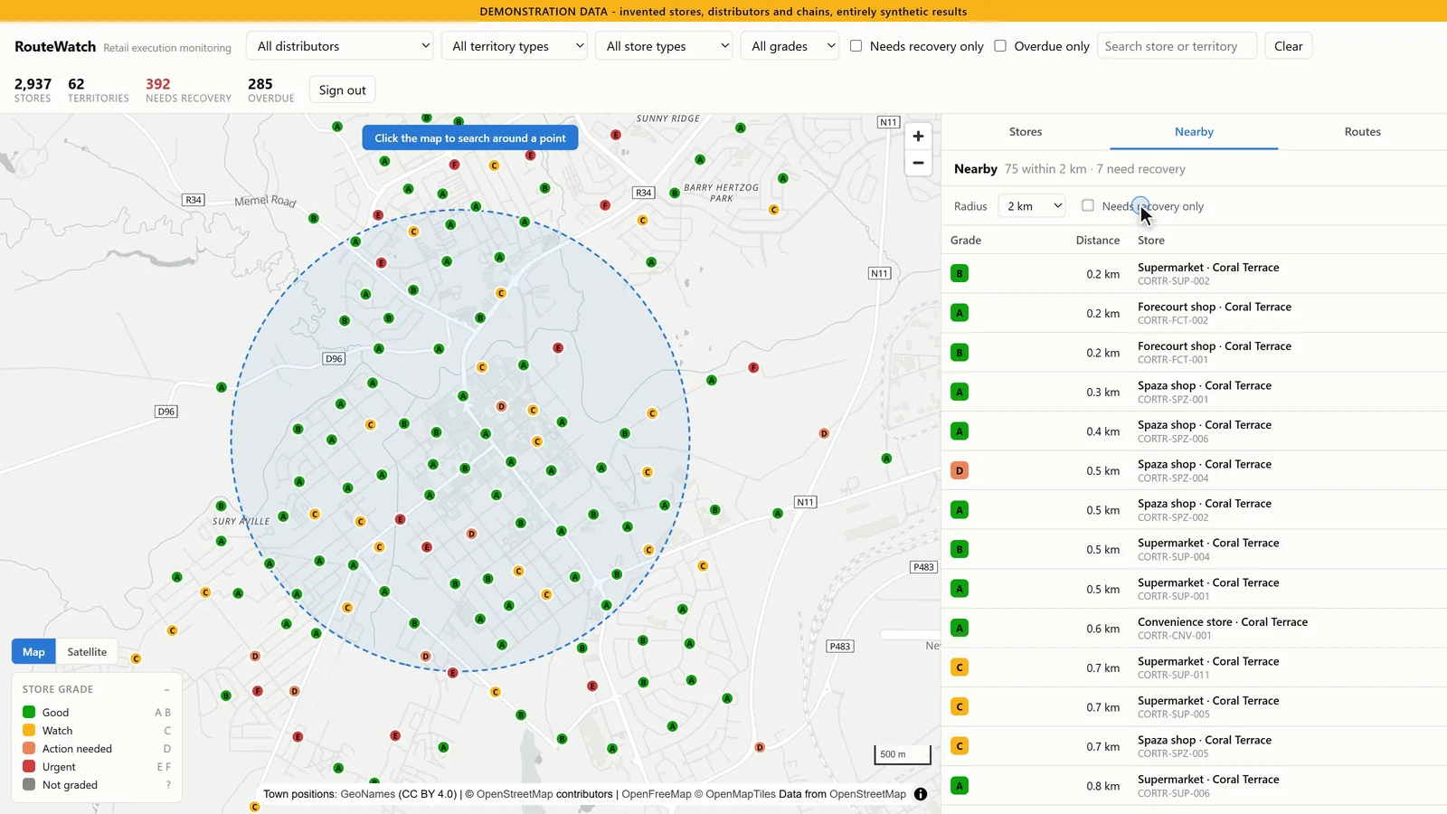Select the Map view toggle

(33, 651)
